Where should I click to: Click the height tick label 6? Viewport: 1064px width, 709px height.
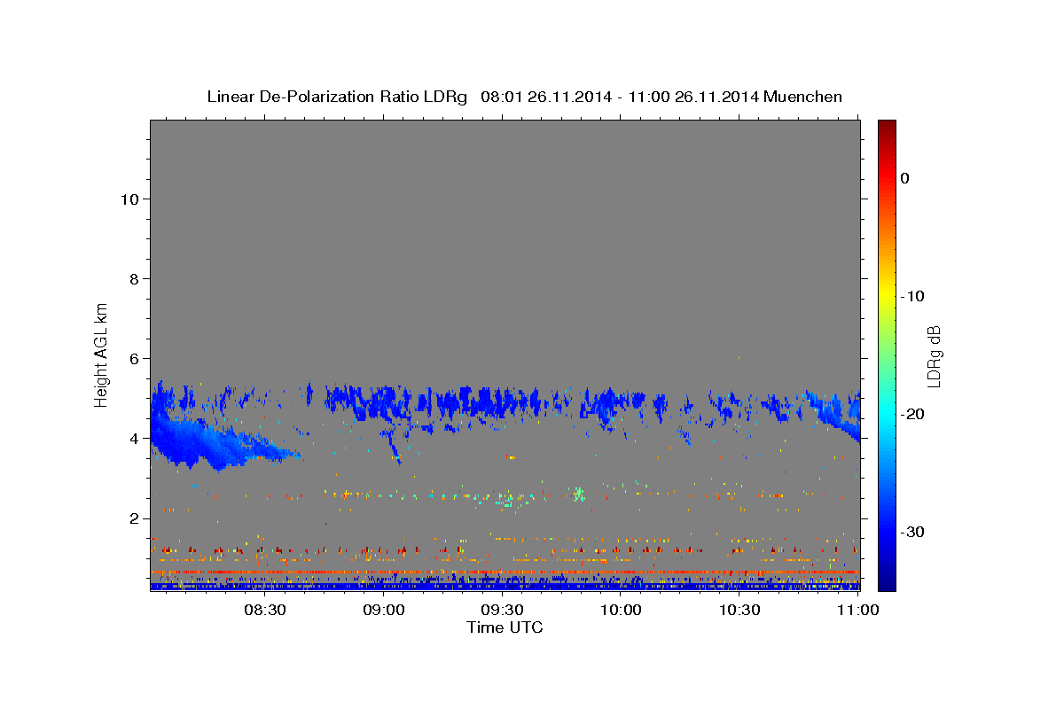pyautogui.click(x=133, y=358)
